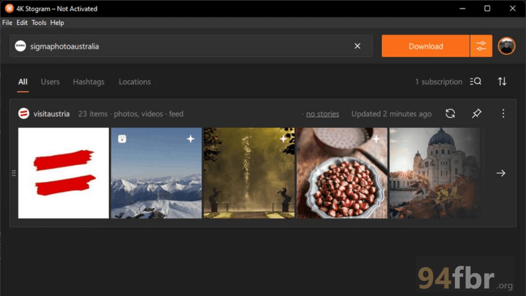Image resolution: width=526 pixels, height=296 pixels.
Task: Click the 'Updated 2 minutes ago' text
Action: click(x=391, y=114)
